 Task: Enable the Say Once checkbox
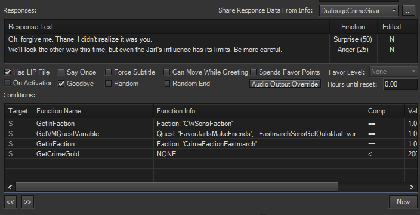(61, 72)
